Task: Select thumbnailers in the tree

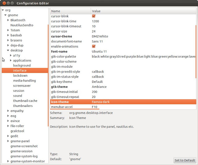Action: [x=23, y=106]
